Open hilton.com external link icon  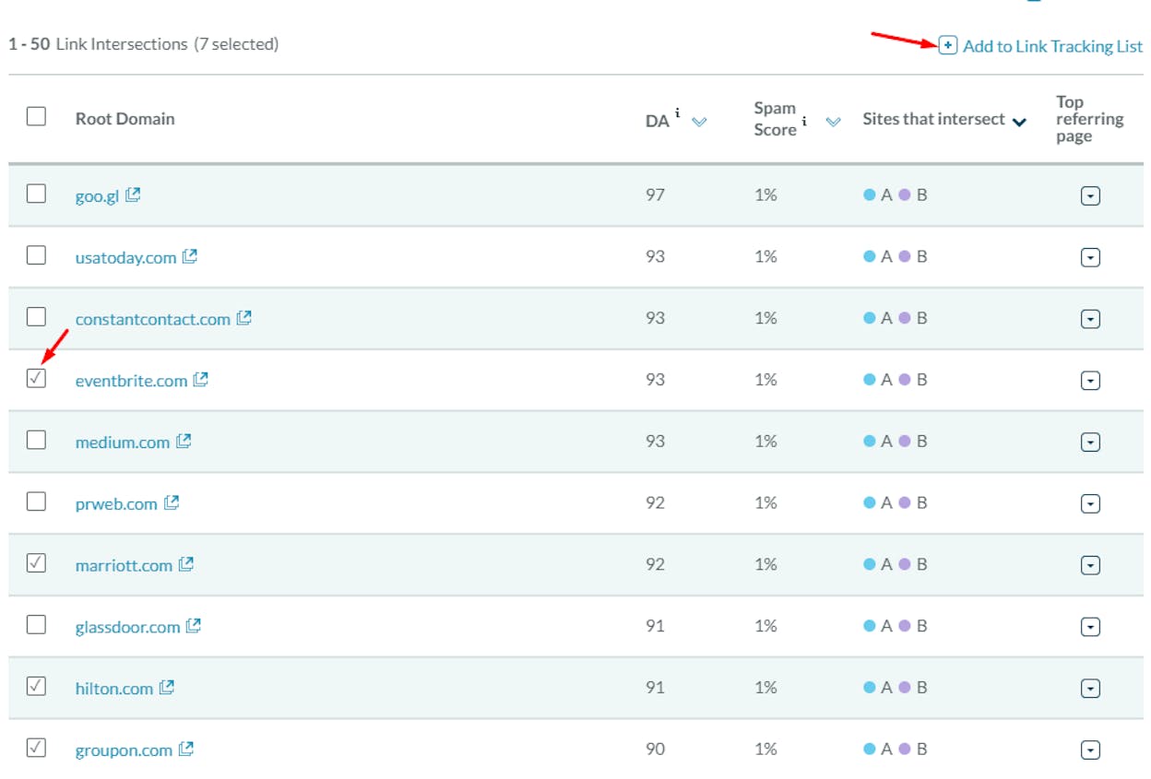click(167, 687)
